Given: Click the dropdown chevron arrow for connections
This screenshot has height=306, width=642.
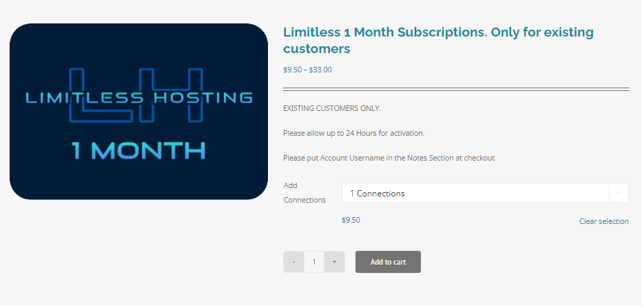Looking at the screenshot, I should [619, 193].
